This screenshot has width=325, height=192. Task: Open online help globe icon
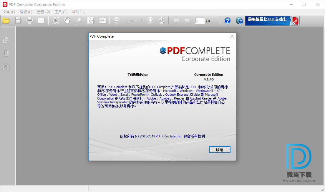(239, 21)
